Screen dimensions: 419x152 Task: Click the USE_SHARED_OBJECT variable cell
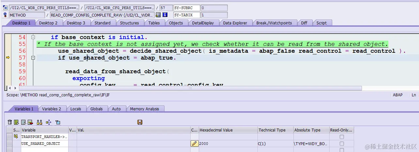44,144
